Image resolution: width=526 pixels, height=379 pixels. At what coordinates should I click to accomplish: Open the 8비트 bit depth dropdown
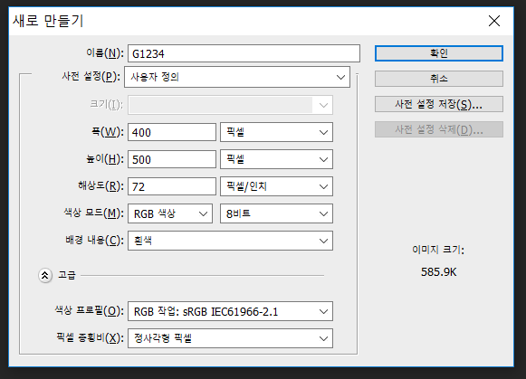click(276, 213)
